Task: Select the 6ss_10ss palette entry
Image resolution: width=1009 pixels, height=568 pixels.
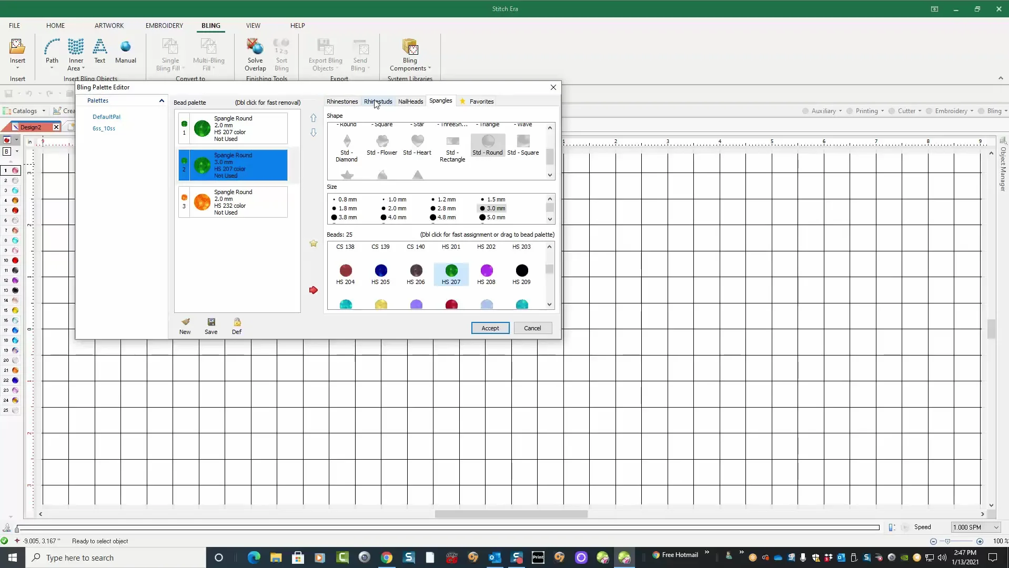Action: [x=104, y=128]
